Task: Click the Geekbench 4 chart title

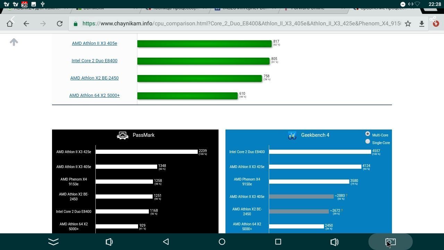Action: 315,135
